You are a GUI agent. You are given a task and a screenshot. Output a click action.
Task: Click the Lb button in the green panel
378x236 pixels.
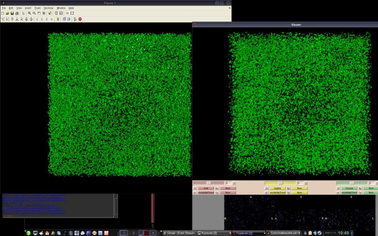pyautogui.click(x=338, y=193)
